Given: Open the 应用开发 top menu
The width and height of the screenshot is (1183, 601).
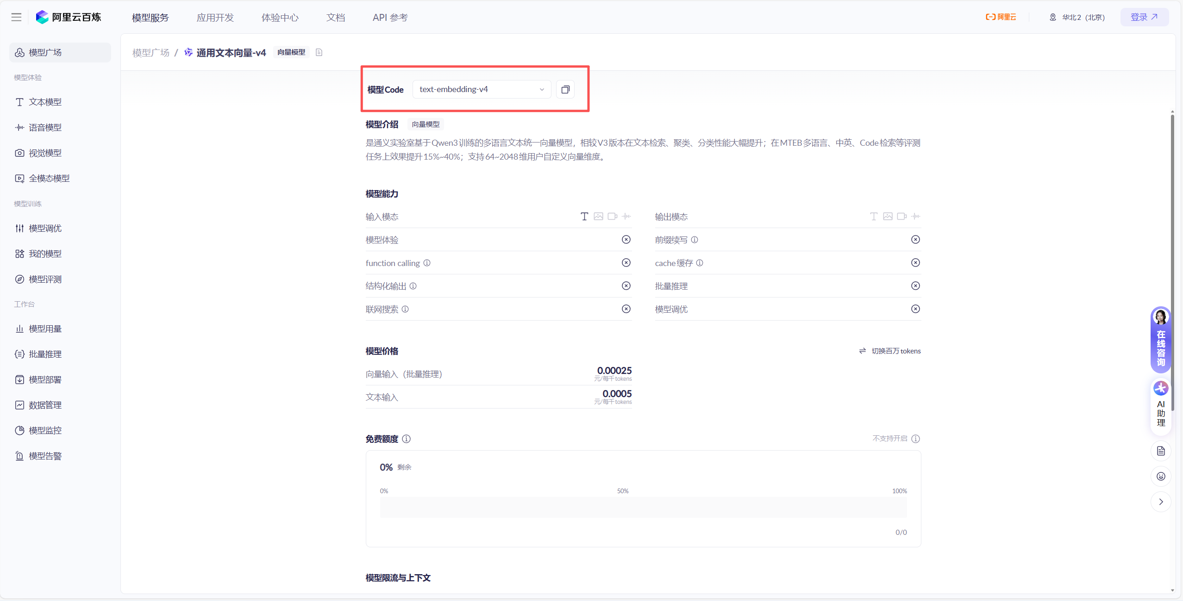Looking at the screenshot, I should click(215, 18).
